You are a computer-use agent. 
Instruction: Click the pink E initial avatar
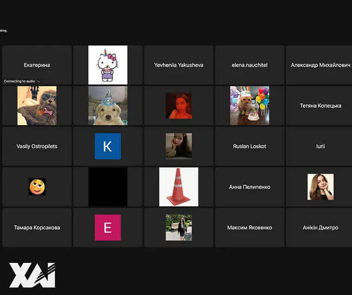[x=107, y=227]
